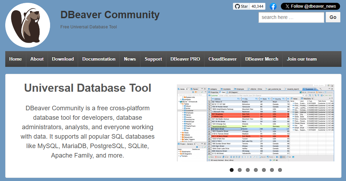
Task: Open the CloudBeaver menu item
Action: pyautogui.click(x=222, y=59)
